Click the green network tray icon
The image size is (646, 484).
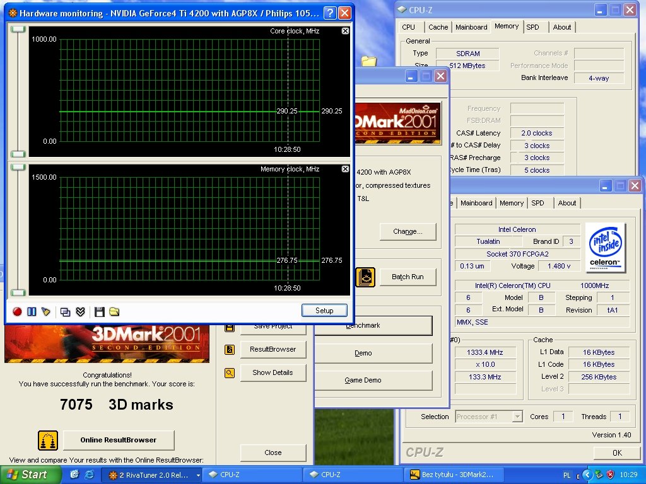tap(599, 475)
